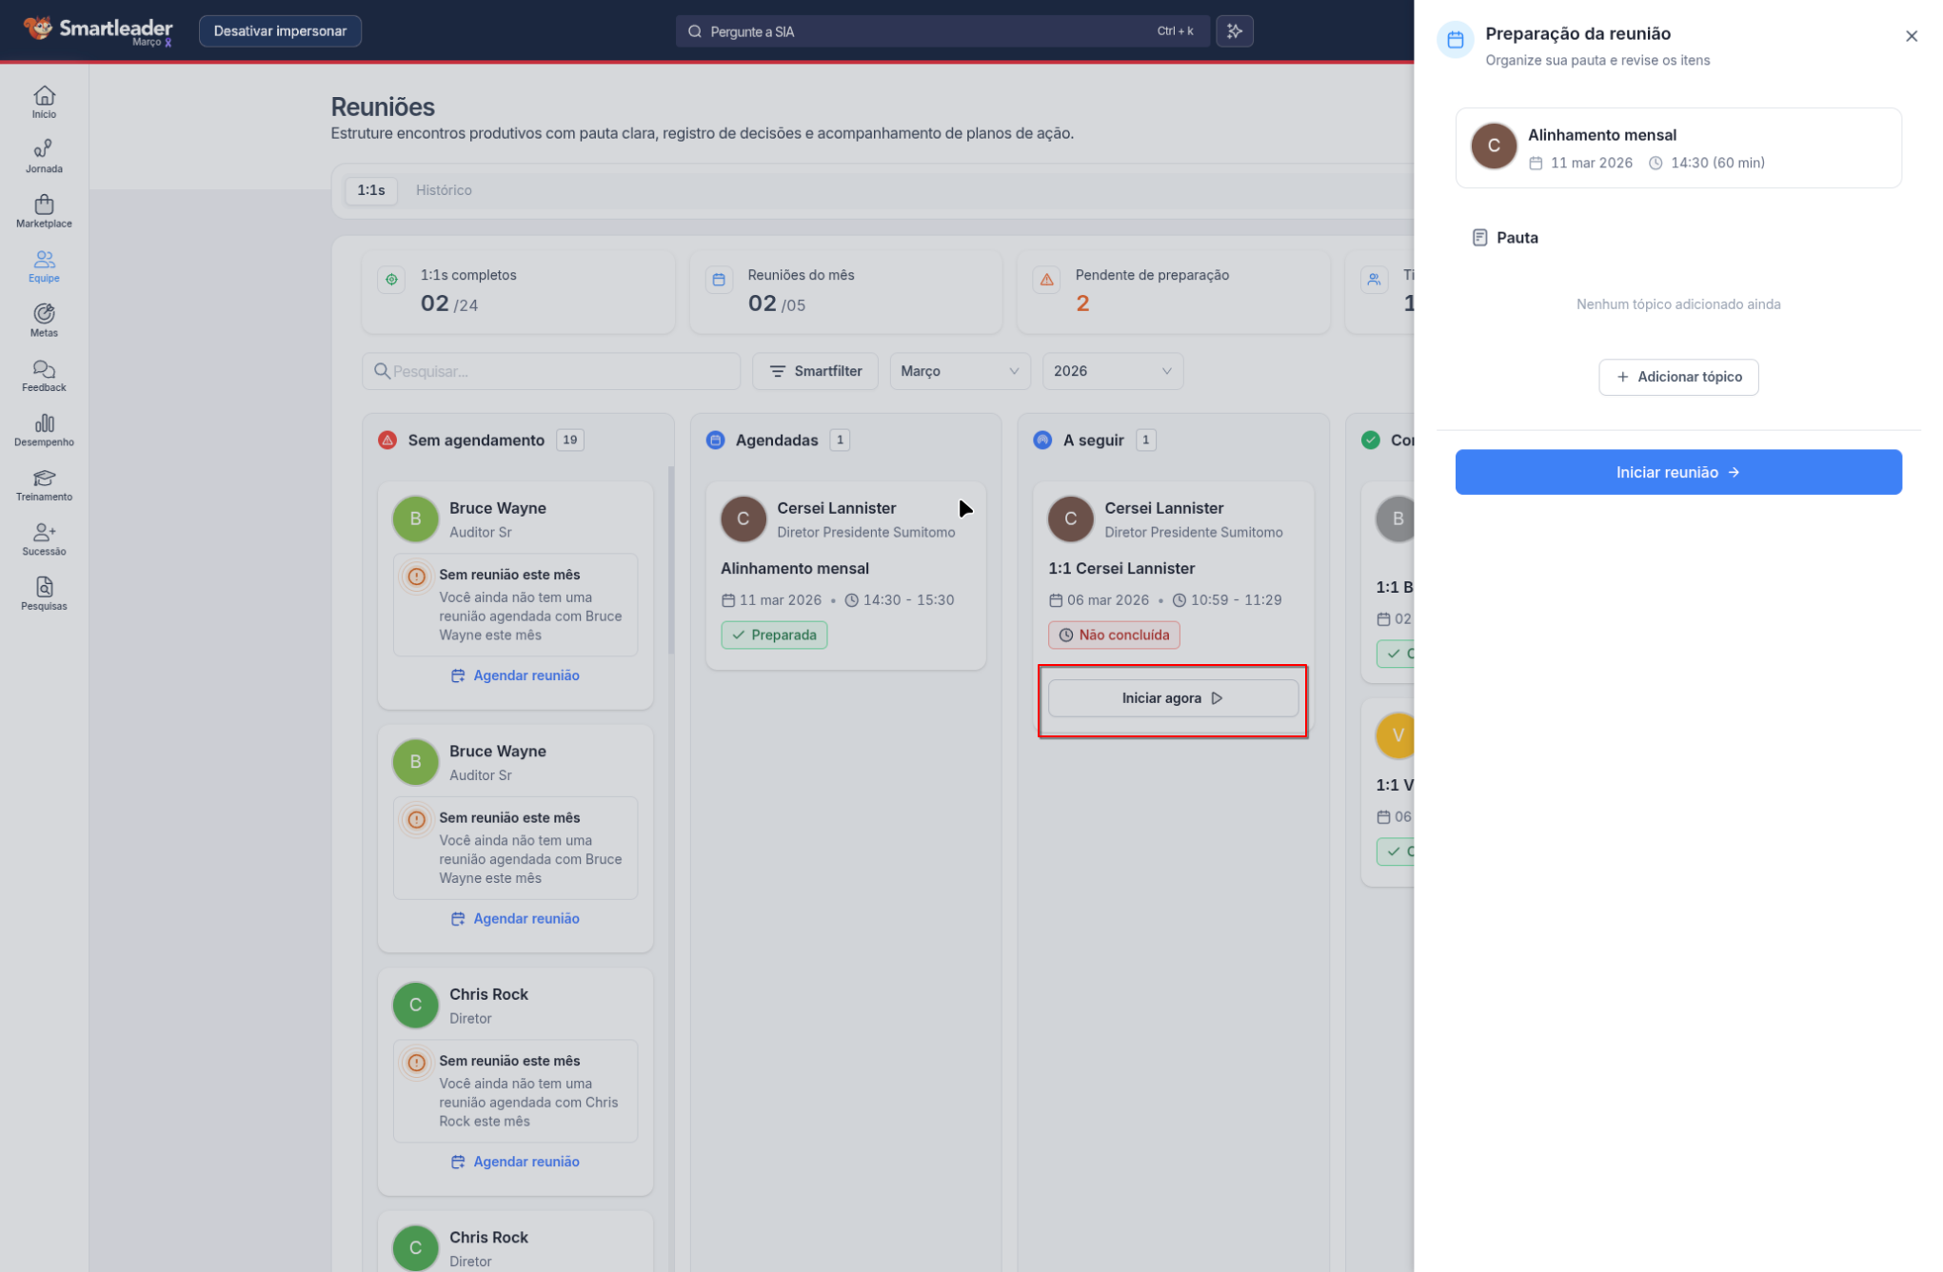Open the 2026 year dropdown
Viewport: 1943px width, 1272px height.
[x=1111, y=371]
